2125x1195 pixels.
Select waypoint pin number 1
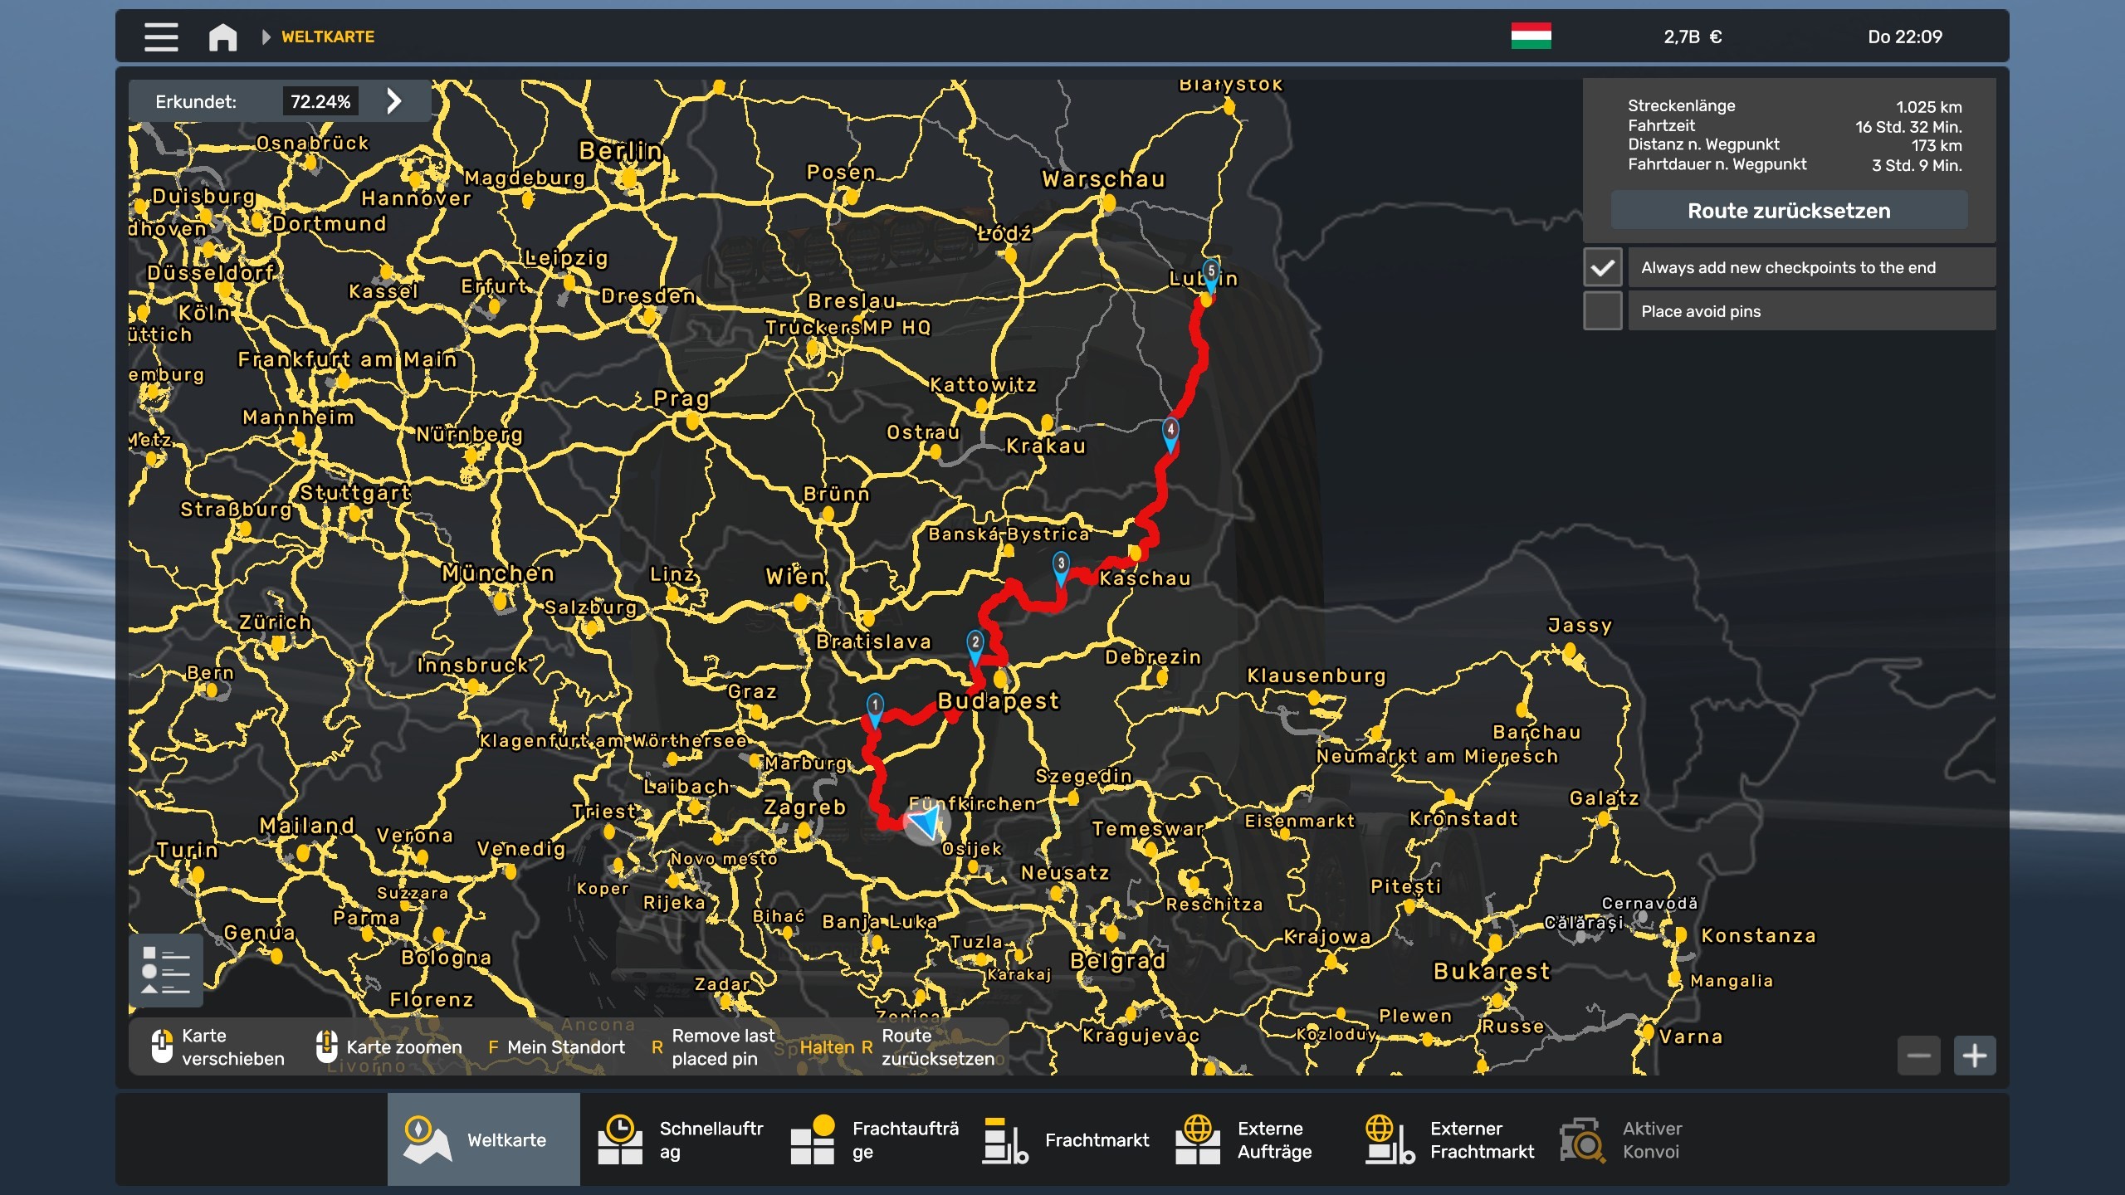(x=875, y=710)
